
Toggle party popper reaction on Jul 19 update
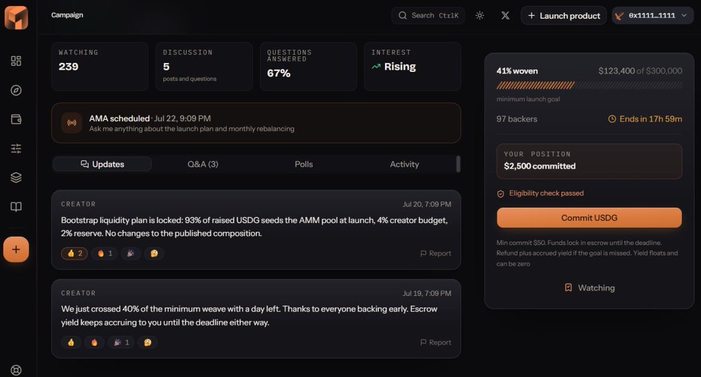coord(121,343)
